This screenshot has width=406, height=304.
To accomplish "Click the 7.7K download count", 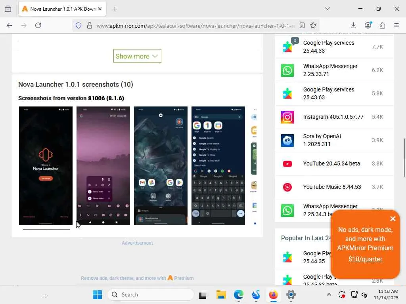I will tap(377, 47).
